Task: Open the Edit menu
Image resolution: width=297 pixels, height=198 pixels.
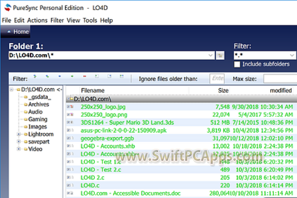Action: click(19, 20)
